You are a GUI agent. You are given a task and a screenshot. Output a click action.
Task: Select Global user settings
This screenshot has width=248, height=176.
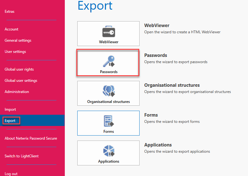click(21, 81)
